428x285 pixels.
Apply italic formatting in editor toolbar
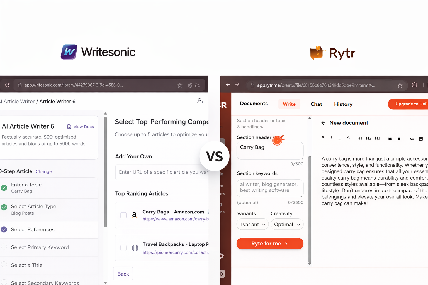tap(331, 138)
